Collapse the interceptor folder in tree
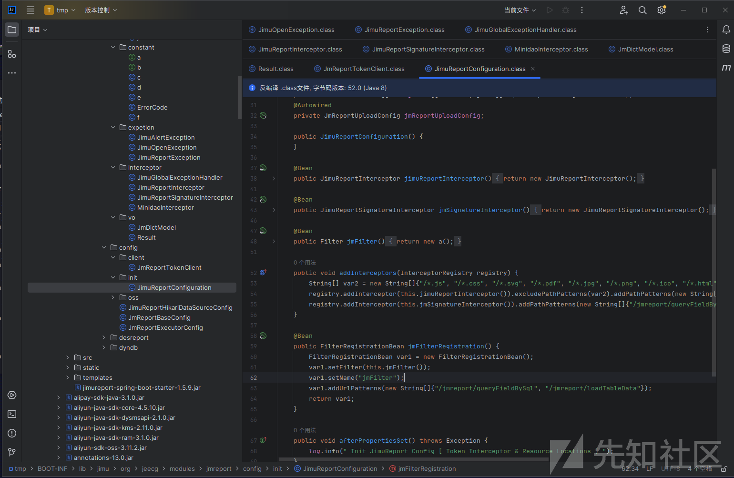Screen dimensions: 734x478 113,168
